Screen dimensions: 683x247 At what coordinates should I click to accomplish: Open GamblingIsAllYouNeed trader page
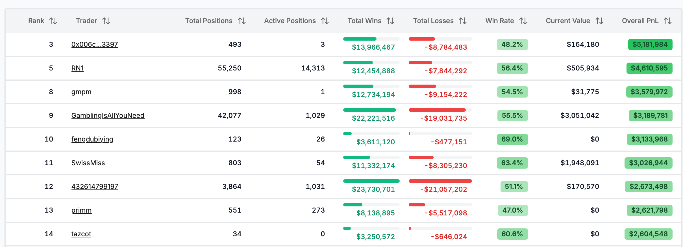pyautogui.click(x=108, y=116)
